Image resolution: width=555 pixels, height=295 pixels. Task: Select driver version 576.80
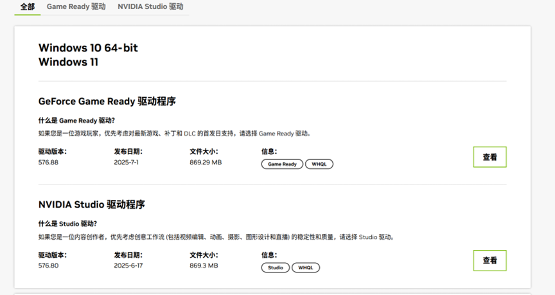(48, 265)
